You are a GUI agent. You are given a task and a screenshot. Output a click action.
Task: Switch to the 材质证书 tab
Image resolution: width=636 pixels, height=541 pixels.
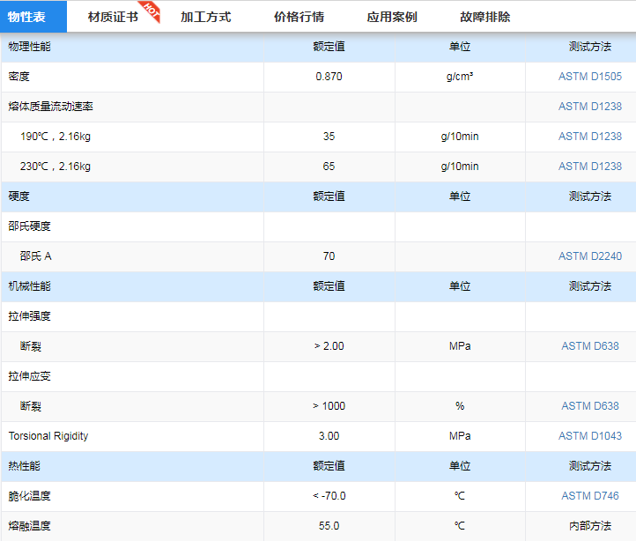113,17
